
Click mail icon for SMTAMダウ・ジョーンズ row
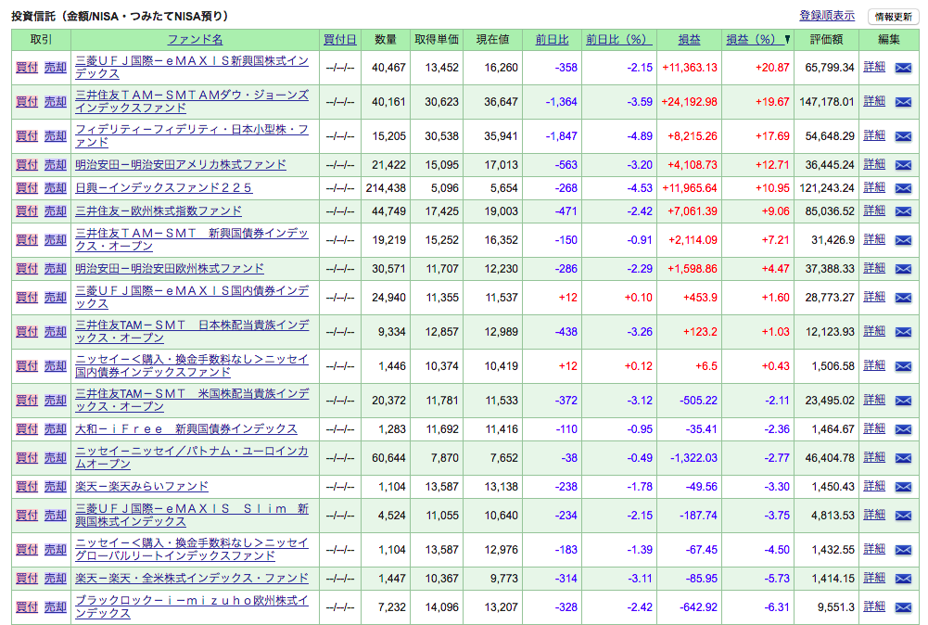[x=903, y=102]
